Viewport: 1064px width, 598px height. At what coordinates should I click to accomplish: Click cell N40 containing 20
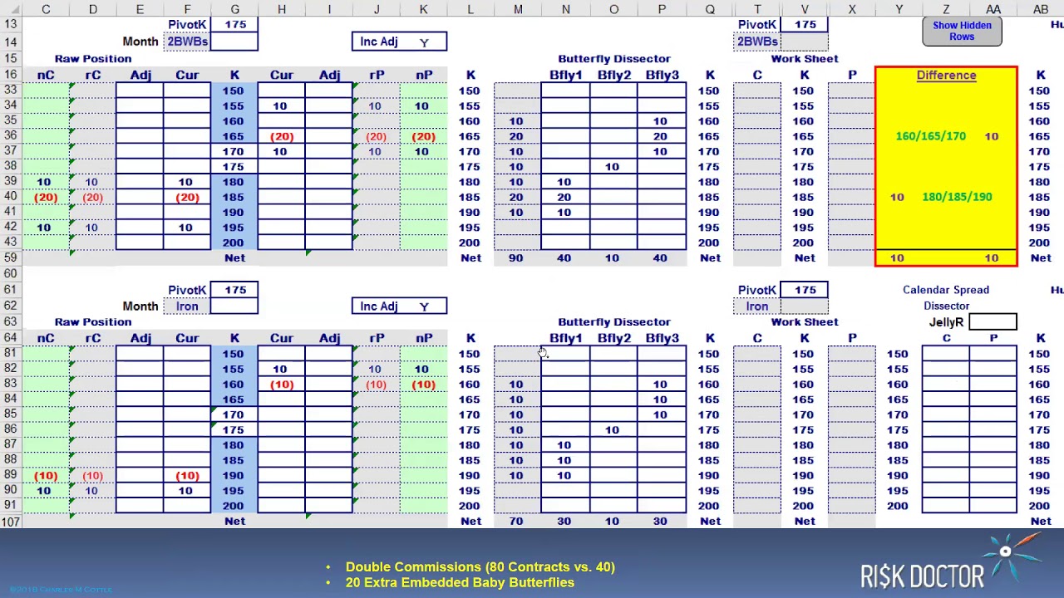(x=564, y=197)
